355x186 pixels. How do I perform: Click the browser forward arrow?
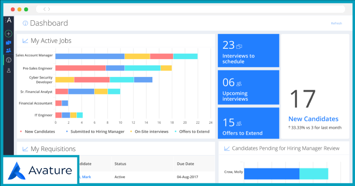coord(49,9)
